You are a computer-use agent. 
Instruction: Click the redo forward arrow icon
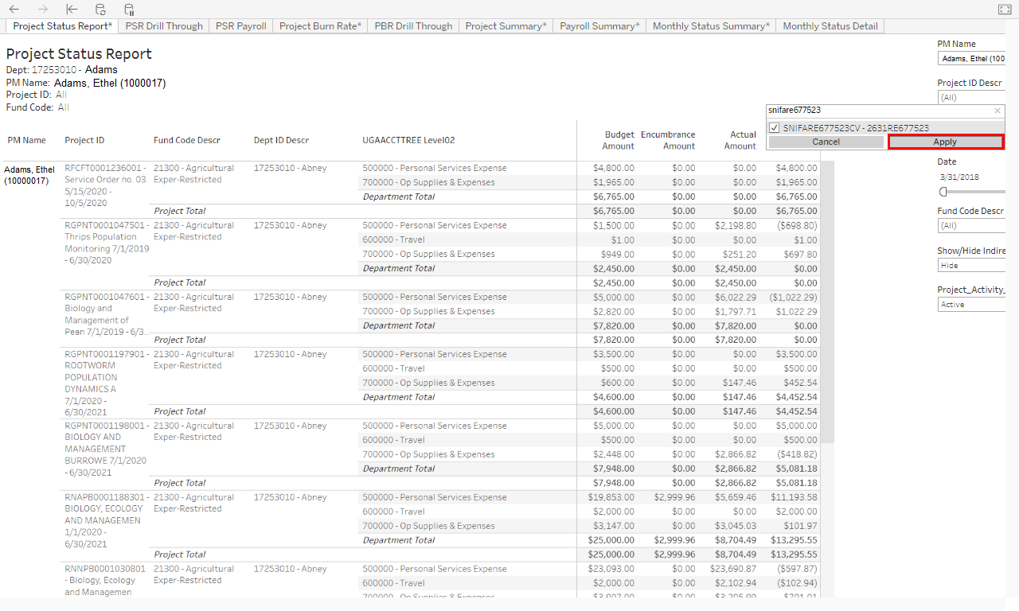tap(43, 10)
